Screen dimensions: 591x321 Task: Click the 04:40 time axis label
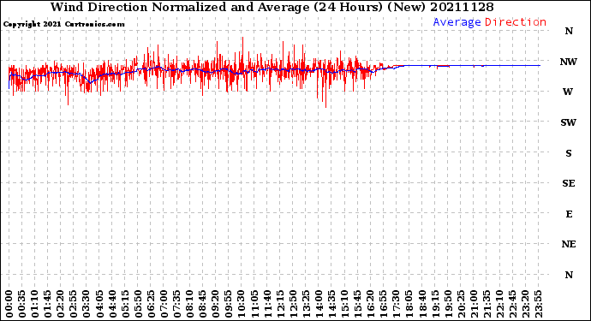(112, 305)
